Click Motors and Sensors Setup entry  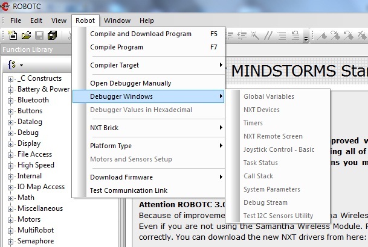pos(148,159)
